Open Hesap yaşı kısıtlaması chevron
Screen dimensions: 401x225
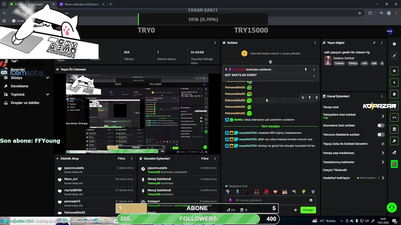click(x=383, y=153)
